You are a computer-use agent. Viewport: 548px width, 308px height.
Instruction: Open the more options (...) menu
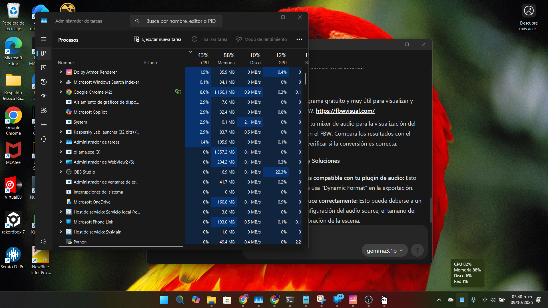[x=299, y=39]
